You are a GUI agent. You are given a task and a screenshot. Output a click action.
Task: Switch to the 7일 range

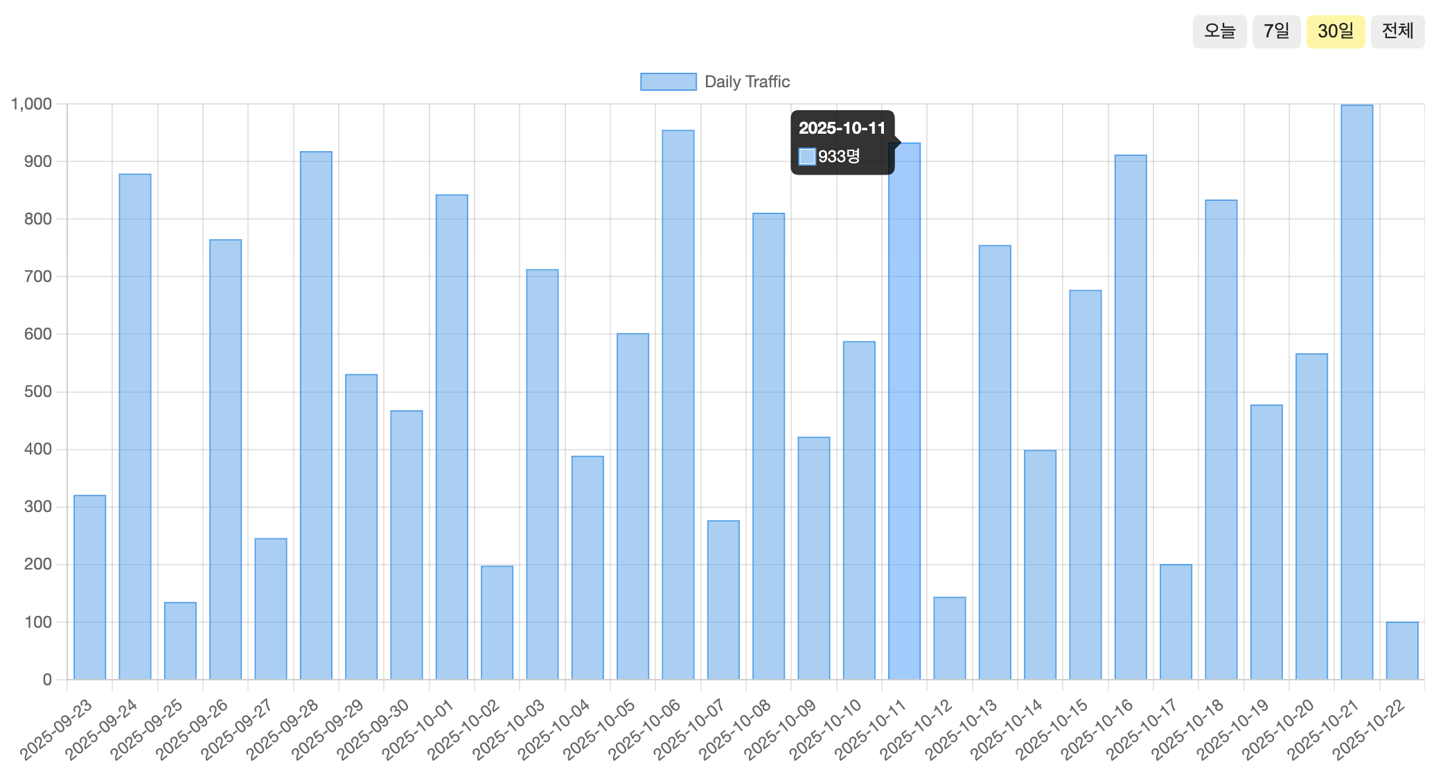[1276, 31]
